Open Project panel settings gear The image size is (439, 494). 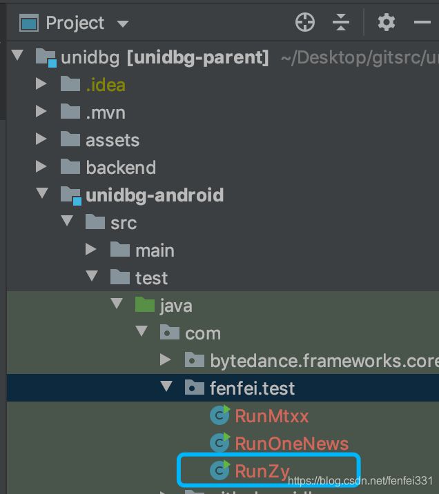pos(387,22)
